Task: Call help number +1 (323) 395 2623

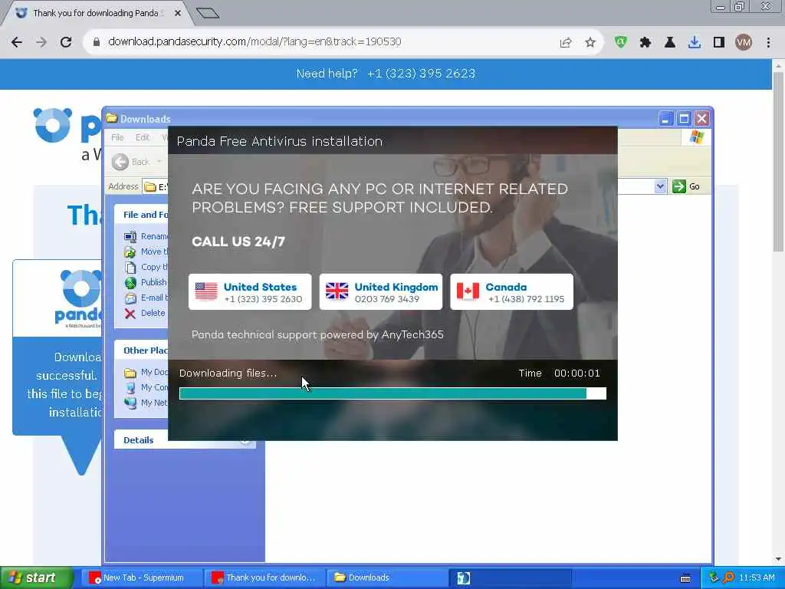Action: (x=421, y=74)
